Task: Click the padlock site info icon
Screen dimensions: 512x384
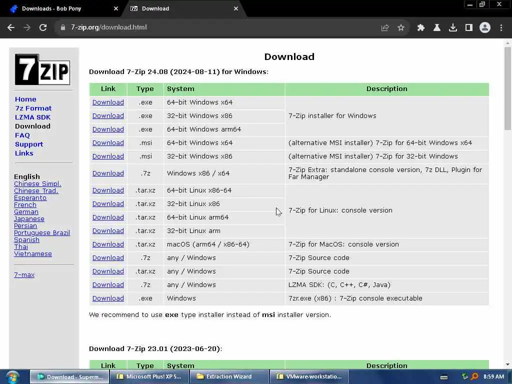Action: (x=63, y=27)
